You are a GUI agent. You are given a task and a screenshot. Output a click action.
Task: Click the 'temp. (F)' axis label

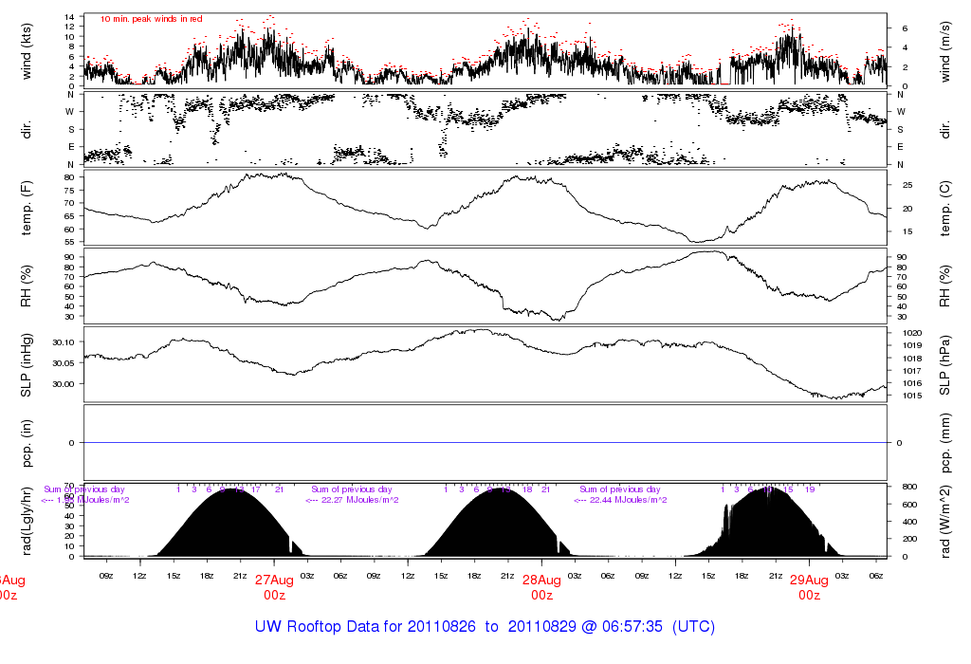click(26, 208)
